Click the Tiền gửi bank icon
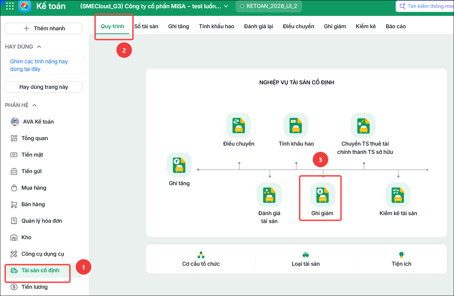This screenshot has width=454, height=296. [x=14, y=171]
